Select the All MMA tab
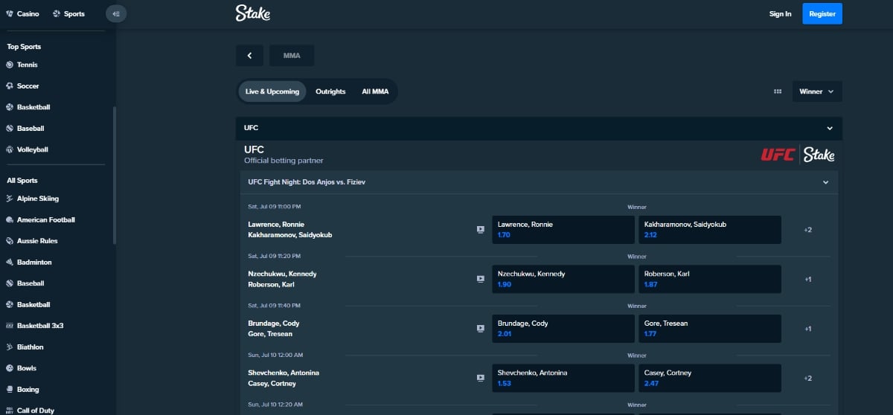 [375, 91]
